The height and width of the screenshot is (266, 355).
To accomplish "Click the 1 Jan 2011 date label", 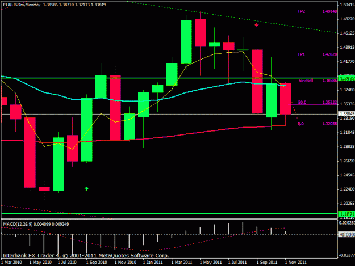I will (153, 262).
